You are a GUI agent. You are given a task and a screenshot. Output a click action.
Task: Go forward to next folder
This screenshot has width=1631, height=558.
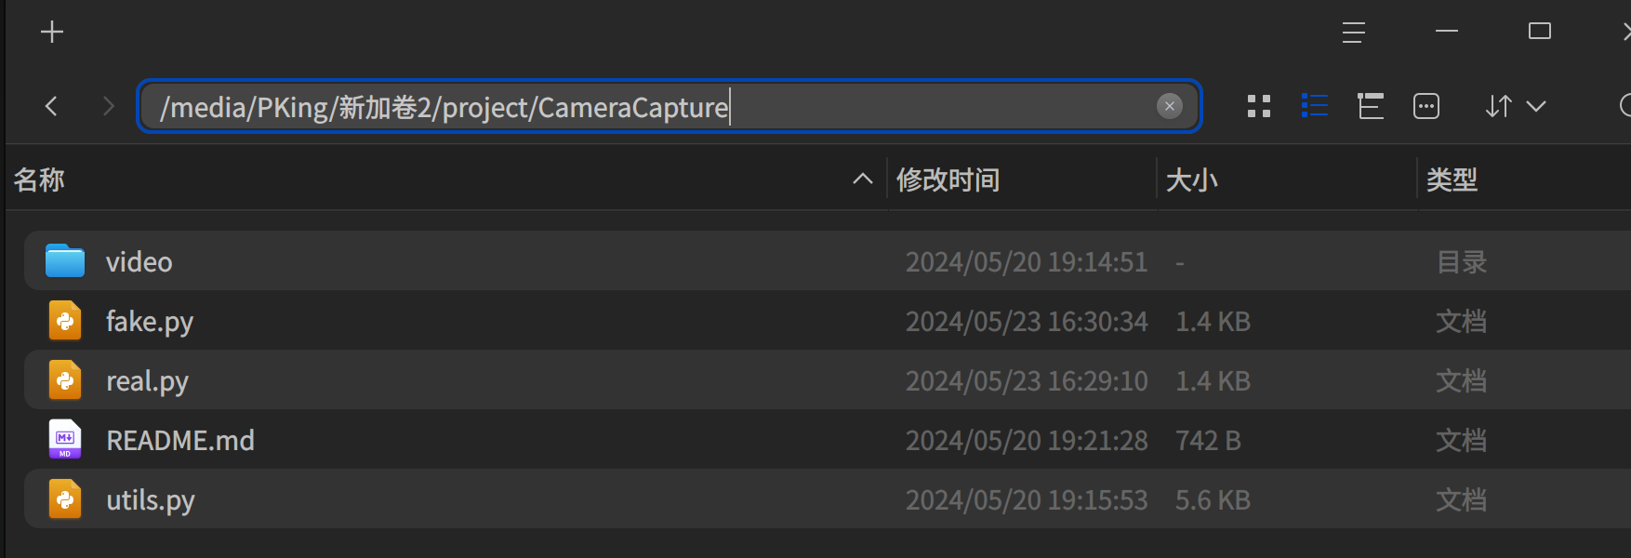pyautogui.click(x=108, y=106)
